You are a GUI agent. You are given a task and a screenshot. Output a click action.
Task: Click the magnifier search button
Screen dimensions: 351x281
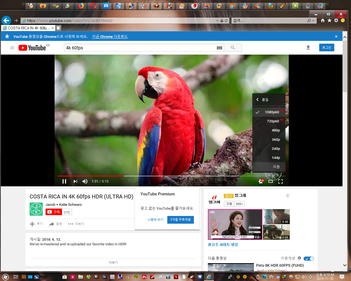coord(233,48)
